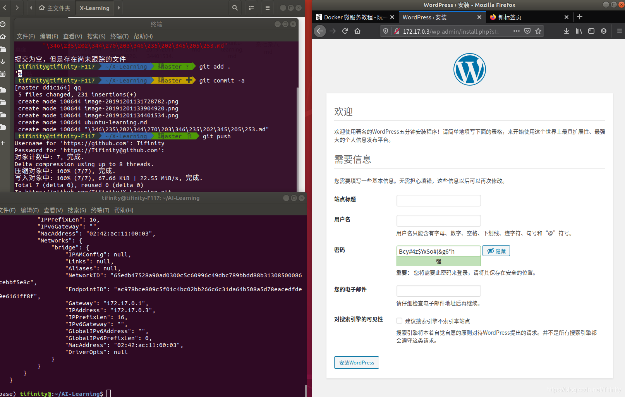
Task: Toggle file manager list view
Action: pos(251,8)
